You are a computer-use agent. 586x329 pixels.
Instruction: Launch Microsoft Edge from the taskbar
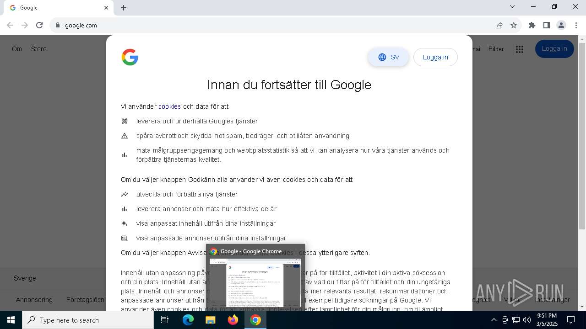(188, 320)
